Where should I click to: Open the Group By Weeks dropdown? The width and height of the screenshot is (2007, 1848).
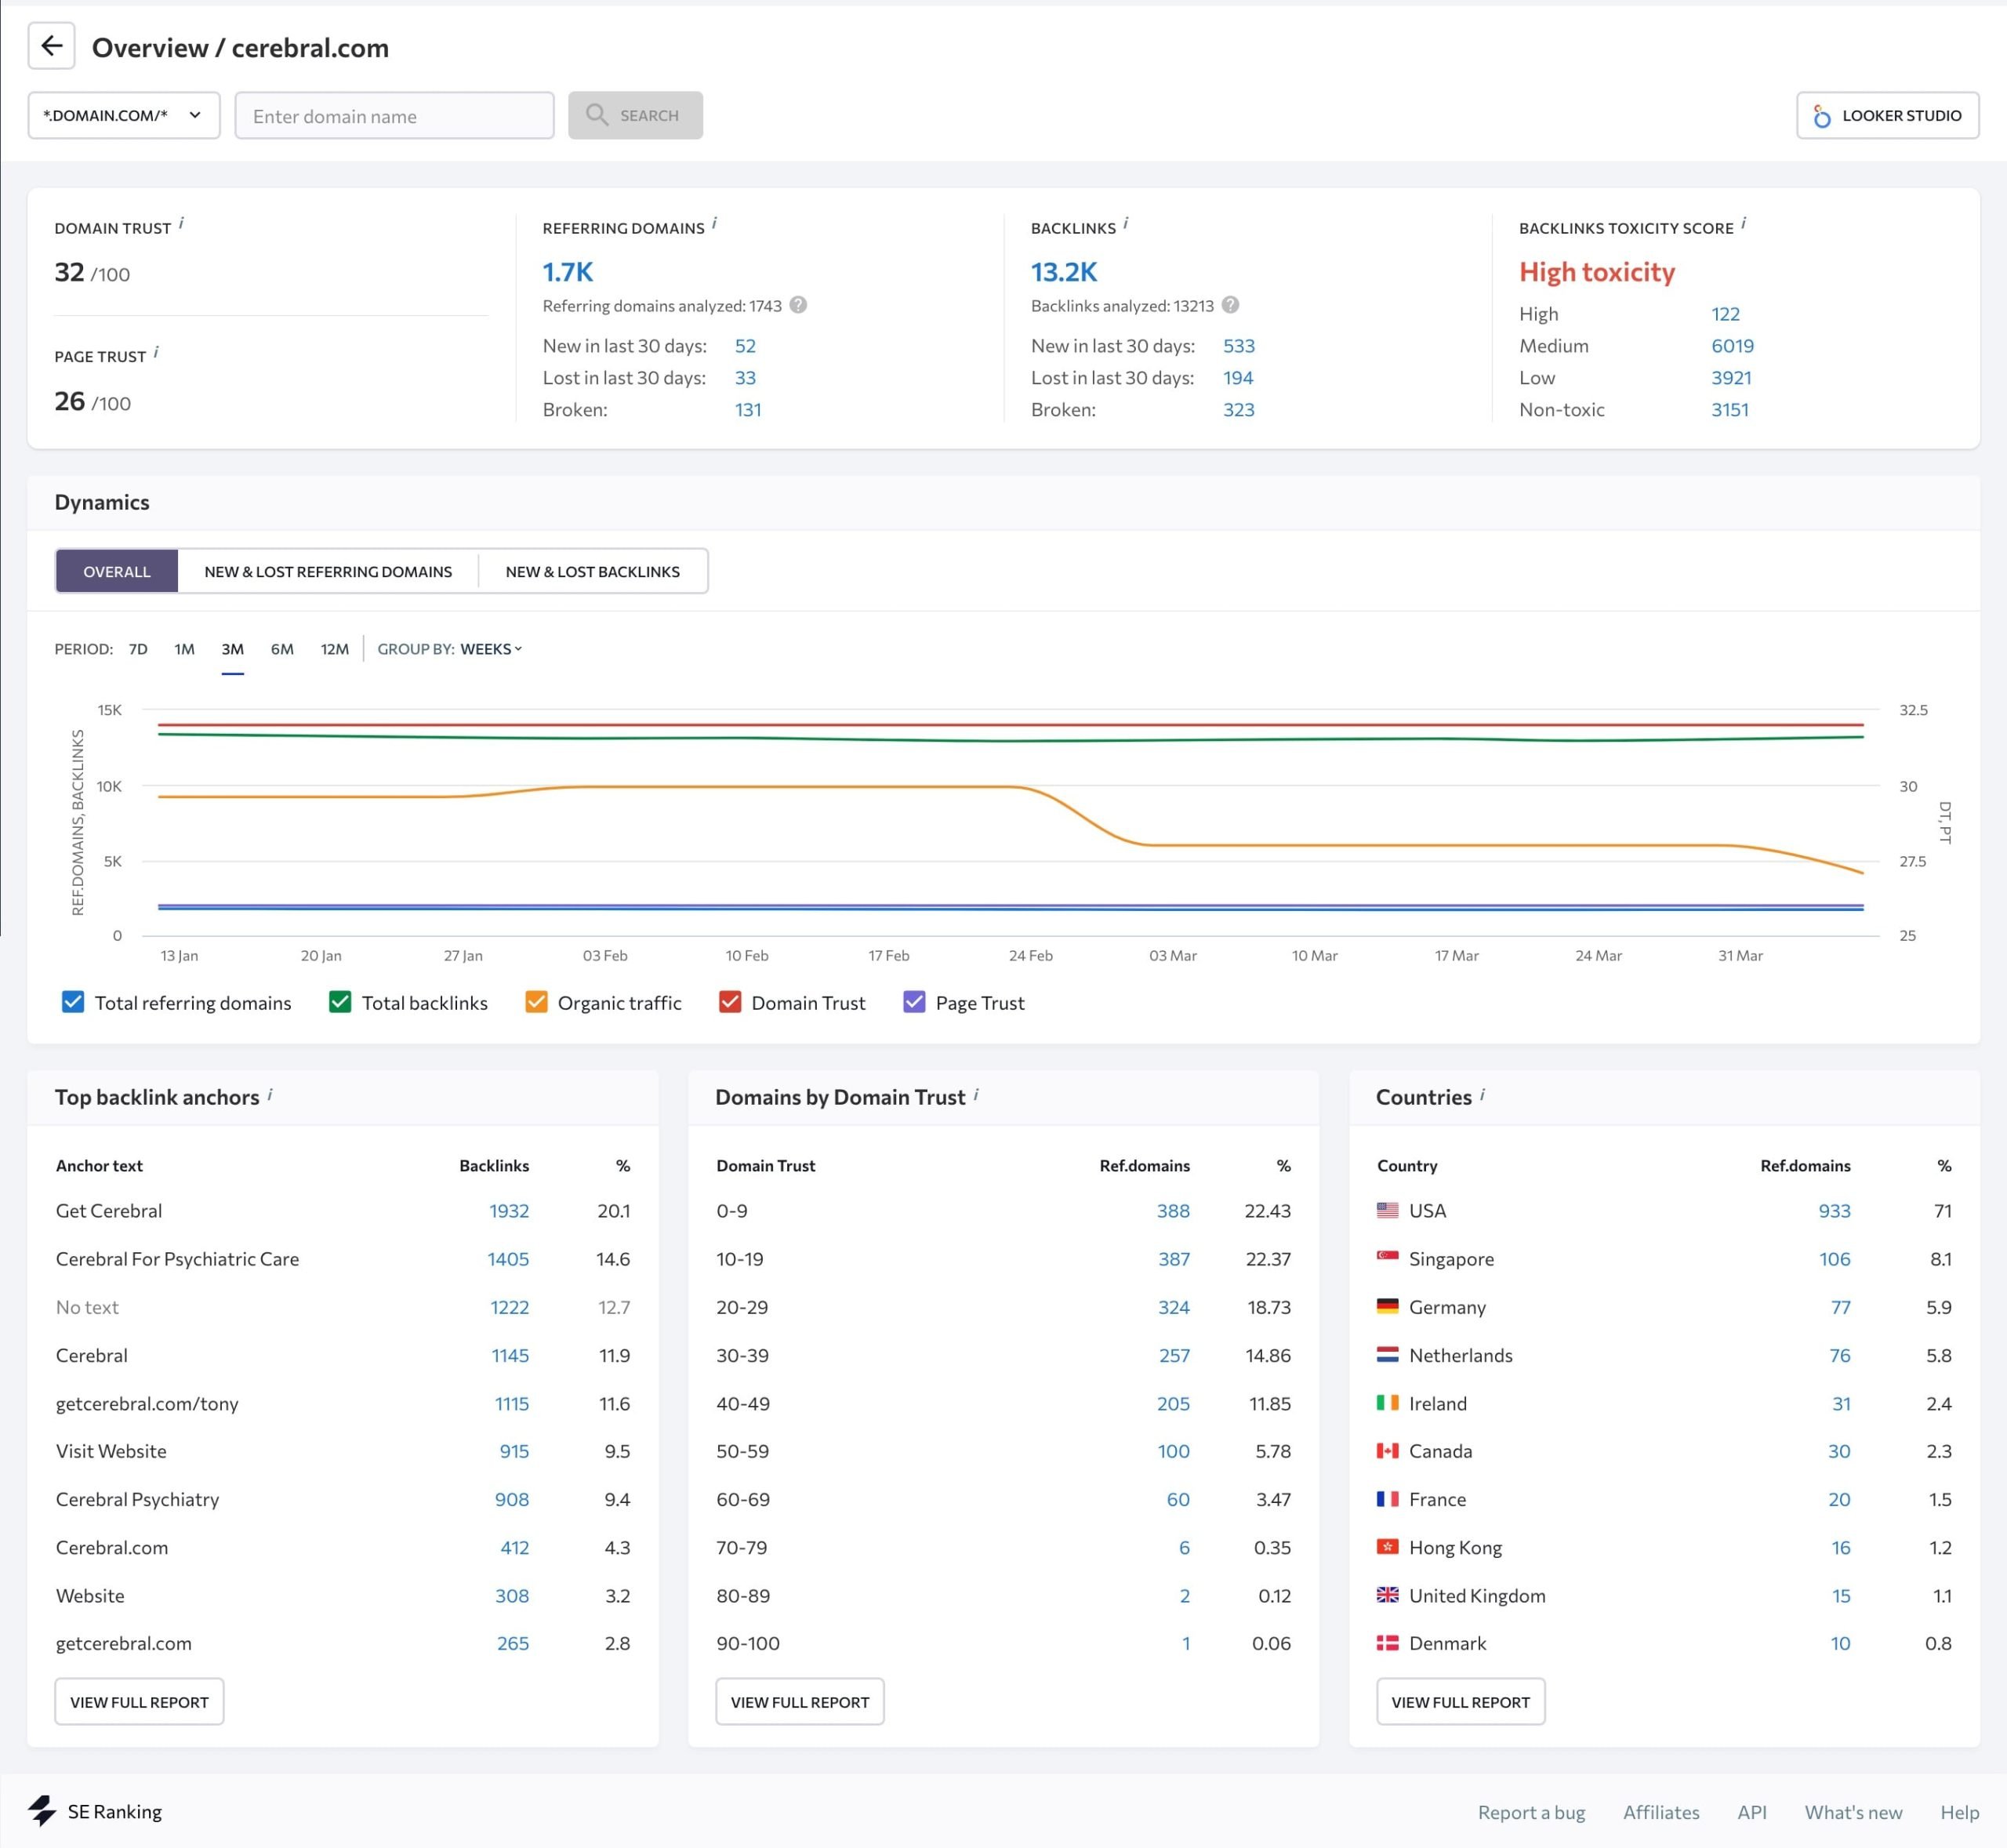click(x=490, y=648)
